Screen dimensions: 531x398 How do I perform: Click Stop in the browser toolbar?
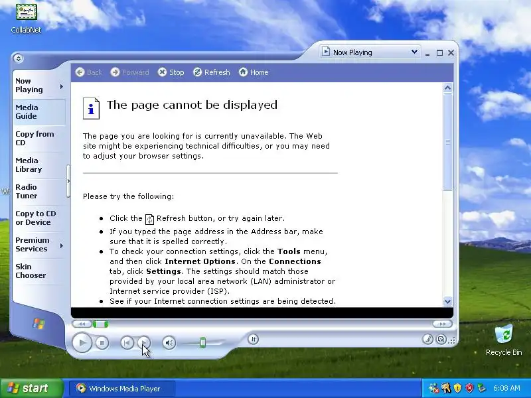171,72
